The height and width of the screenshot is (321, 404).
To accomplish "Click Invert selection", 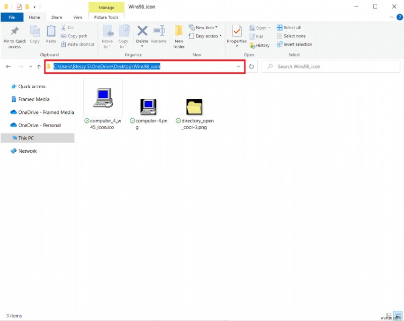I will coord(294,44).
